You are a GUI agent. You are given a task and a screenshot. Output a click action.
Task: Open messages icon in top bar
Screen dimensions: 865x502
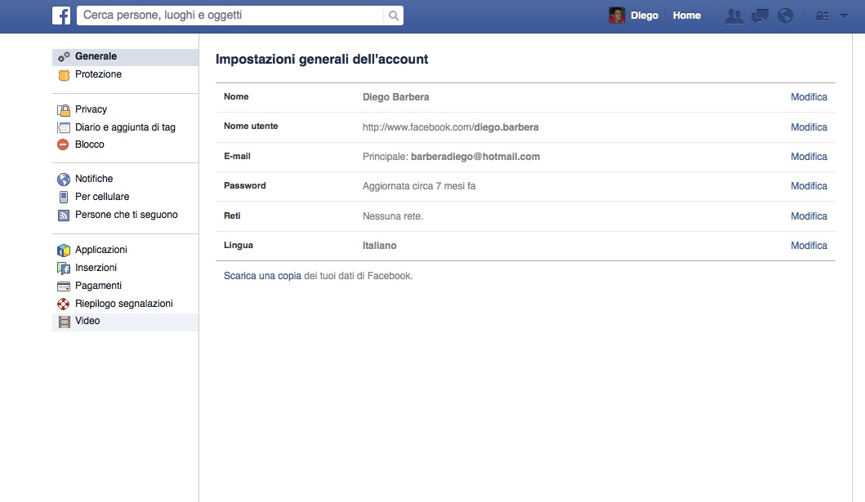click(760, 16)
